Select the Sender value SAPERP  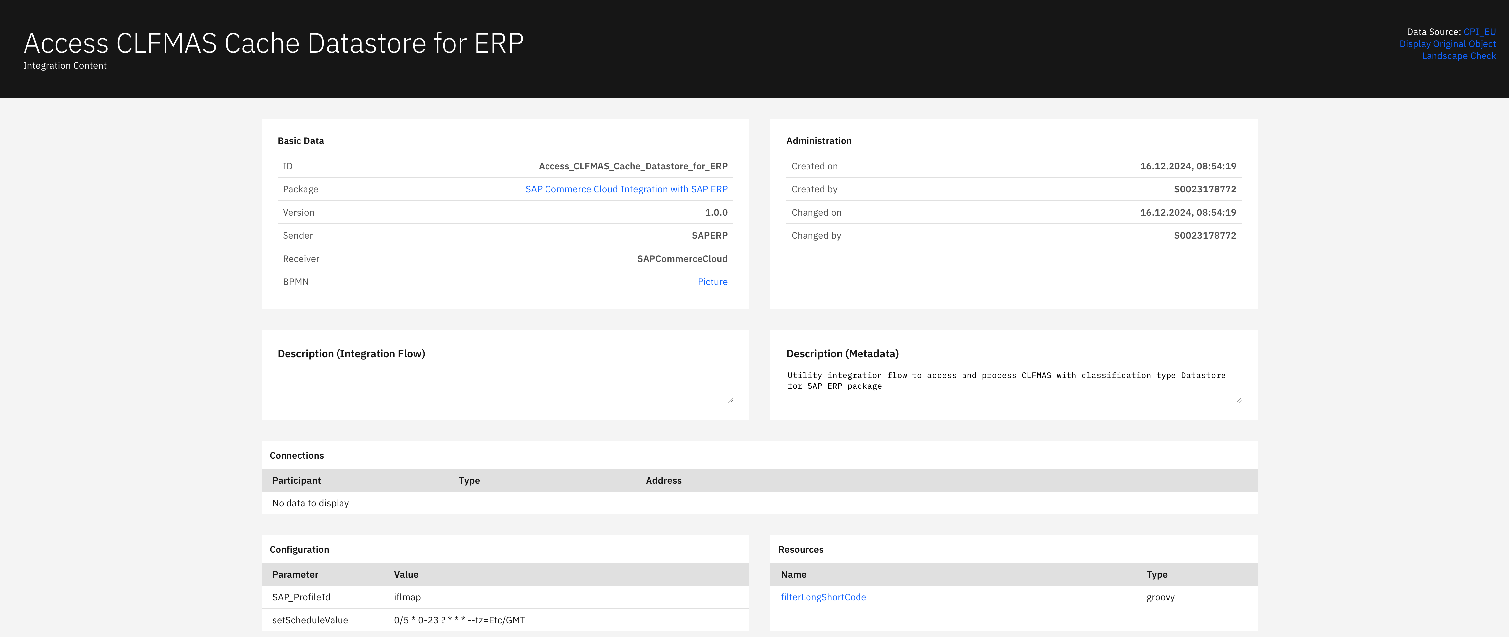(709, 235)
